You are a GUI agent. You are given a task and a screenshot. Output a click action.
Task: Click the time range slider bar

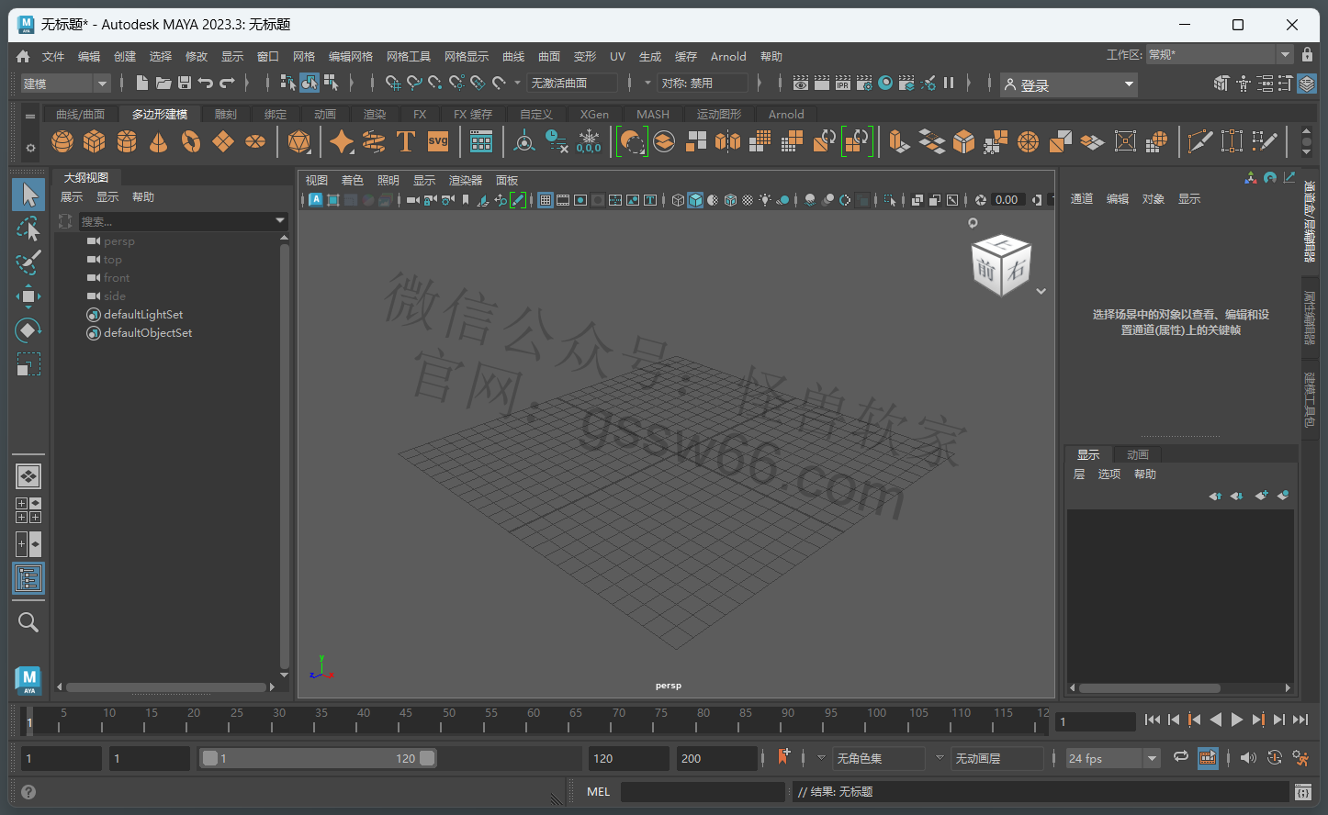pos(318,758)
